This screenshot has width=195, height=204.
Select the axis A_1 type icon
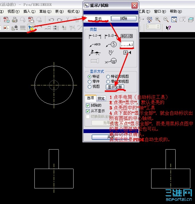pyautogui.click(x=127, y=45)
